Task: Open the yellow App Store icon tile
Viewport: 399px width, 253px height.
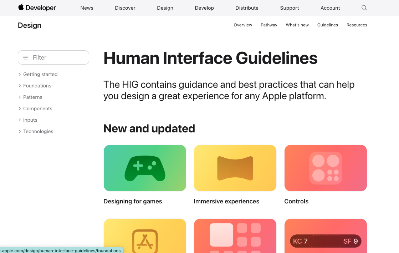Action: (x=145, y=236)
